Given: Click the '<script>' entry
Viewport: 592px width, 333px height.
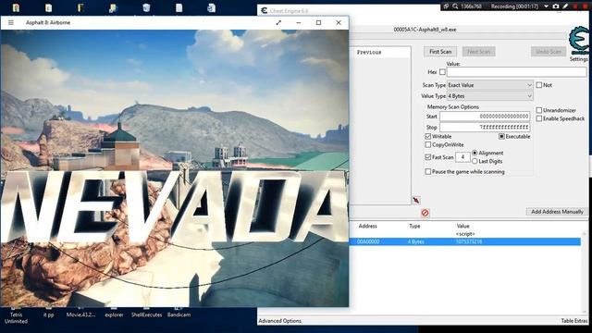Looking at the screenshot, I should pyautogui.click(x=465, y=234).
